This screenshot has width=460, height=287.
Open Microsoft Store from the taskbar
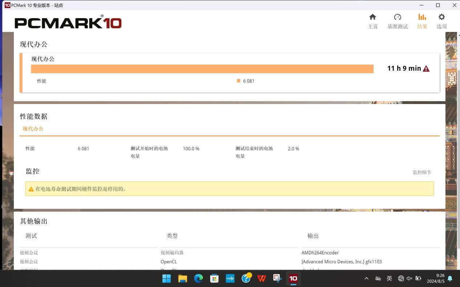214,278
